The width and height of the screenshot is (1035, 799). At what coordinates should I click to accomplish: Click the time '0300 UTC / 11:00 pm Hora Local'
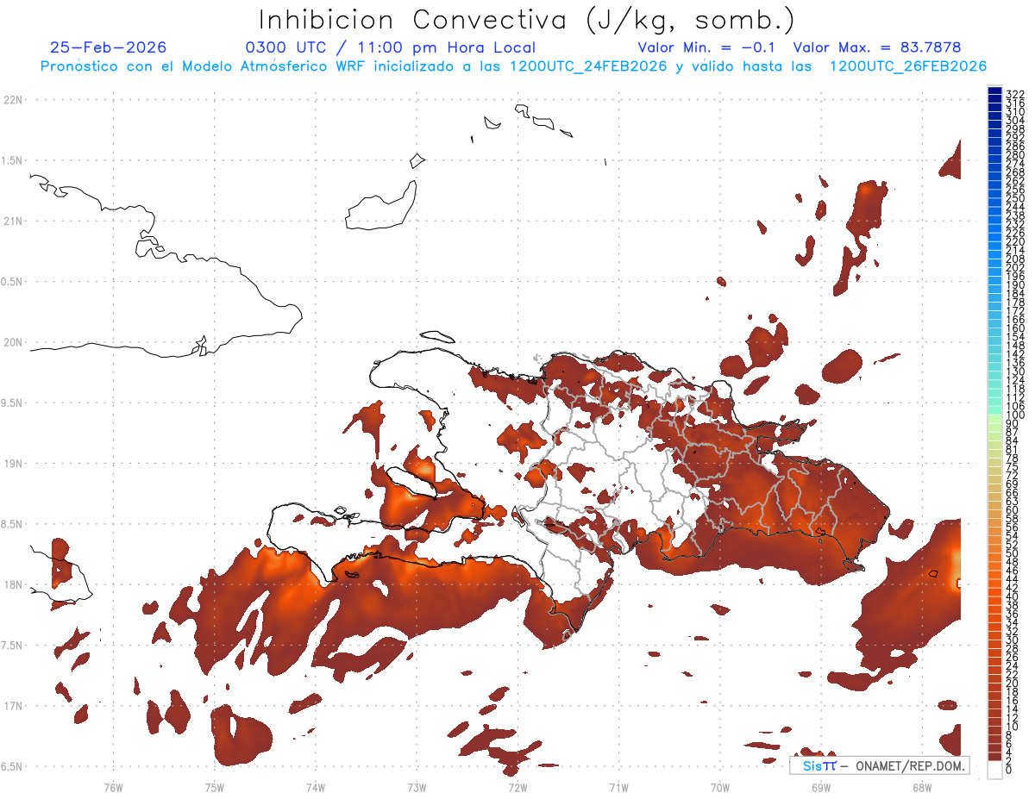[391, 47]
